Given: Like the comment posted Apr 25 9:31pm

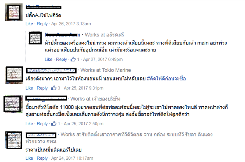Looking at the screenshot, I should point(29,88).
